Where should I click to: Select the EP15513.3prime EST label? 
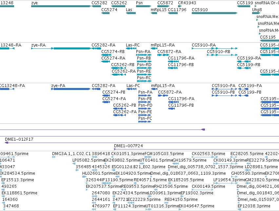point(18,180)
